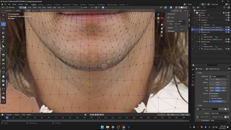Screen dimensions: 231x130
Task: Adjust the Opacity slider value
Action: click(219, 101)
